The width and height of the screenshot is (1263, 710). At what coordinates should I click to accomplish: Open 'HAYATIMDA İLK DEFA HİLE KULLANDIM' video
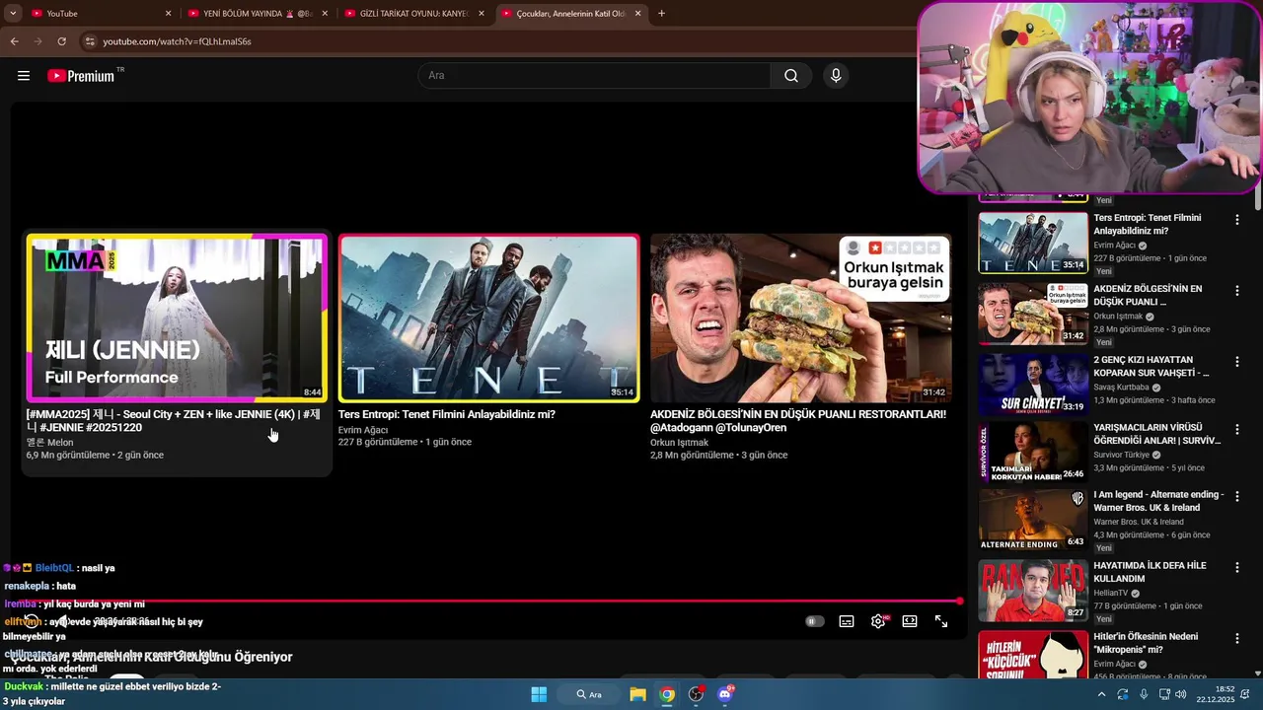point(1150,572)
